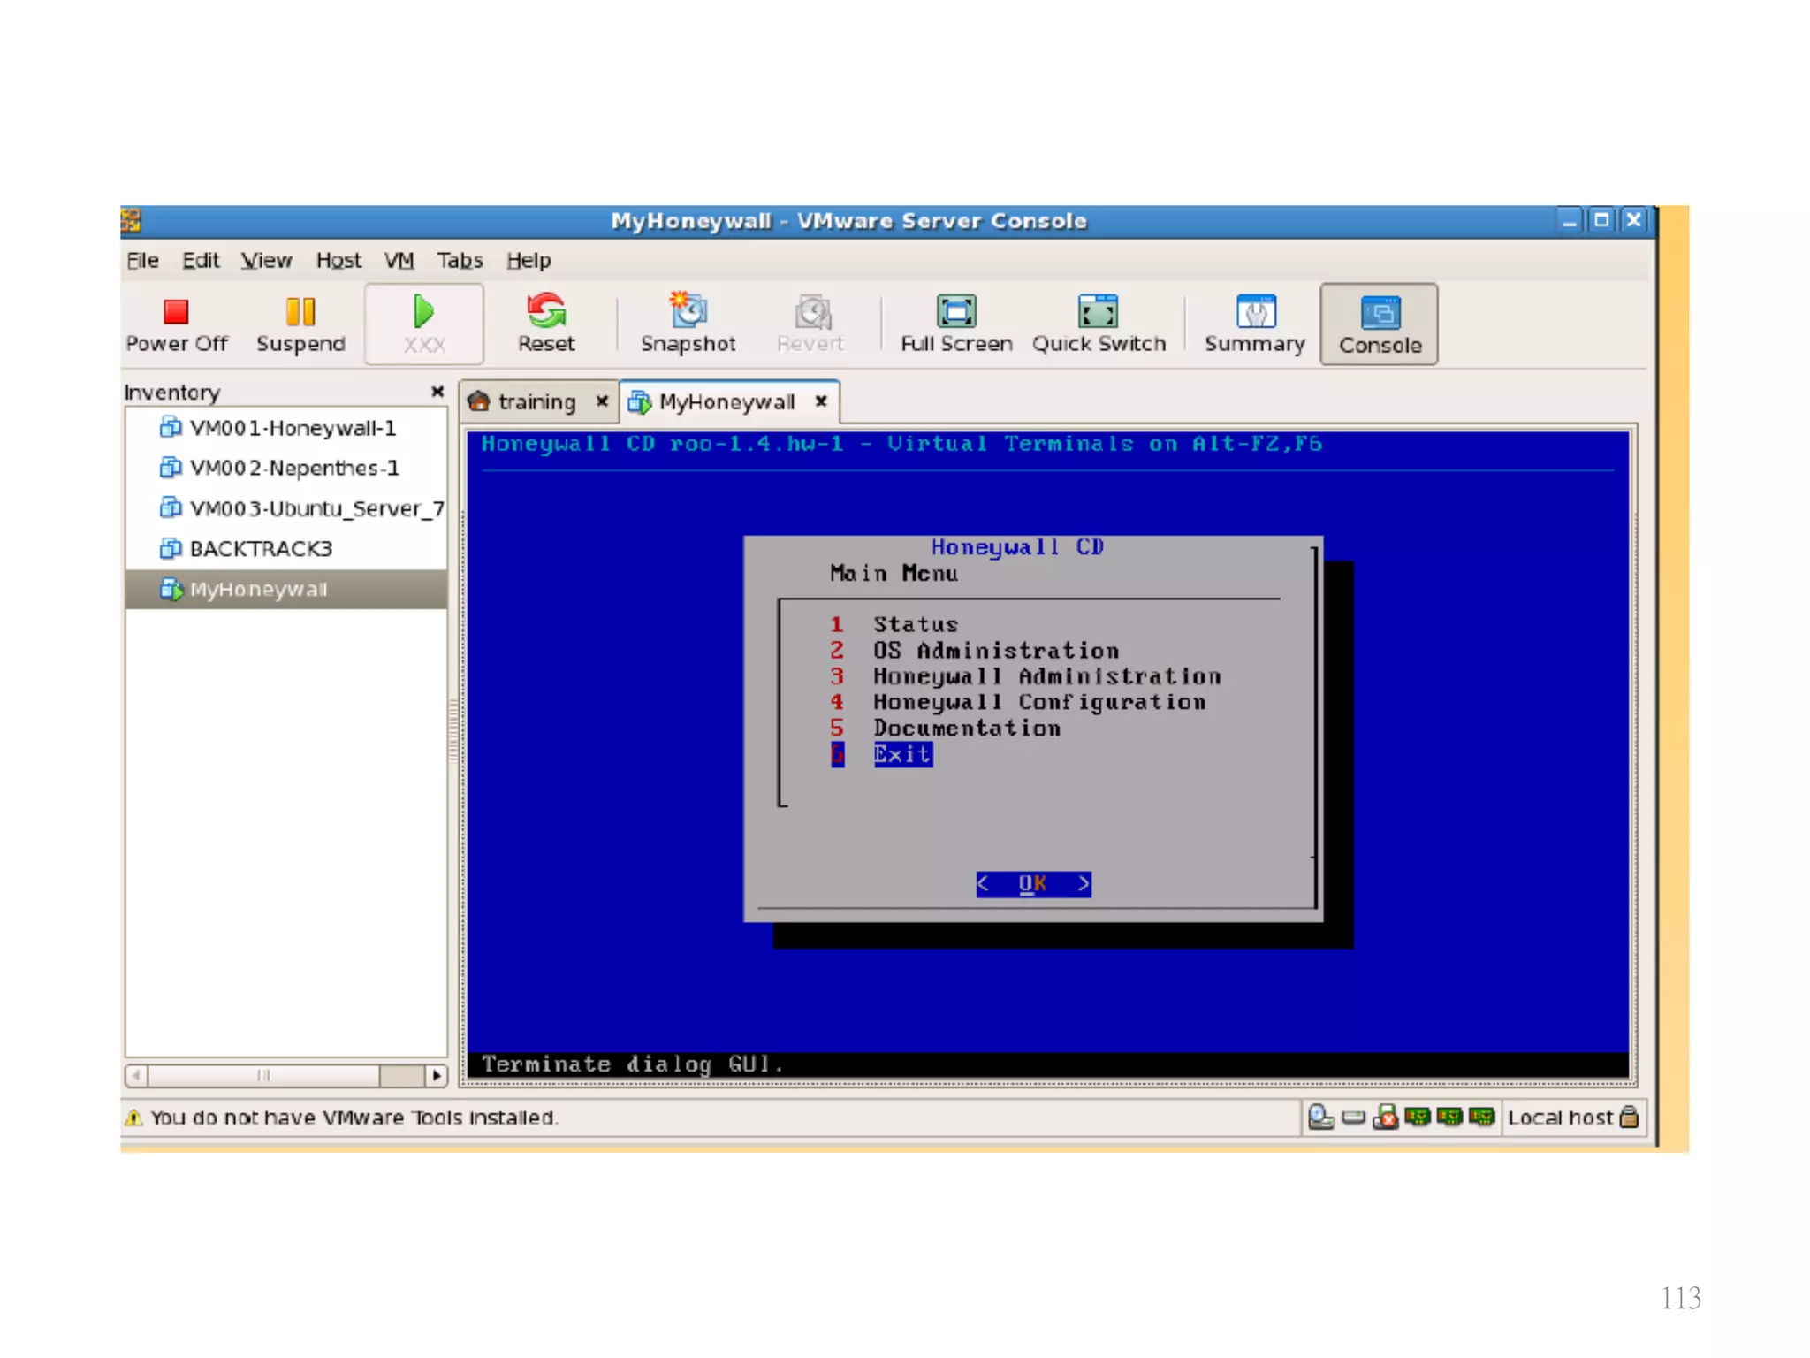Activate the Quick Switch icon

pos(1098,312)
